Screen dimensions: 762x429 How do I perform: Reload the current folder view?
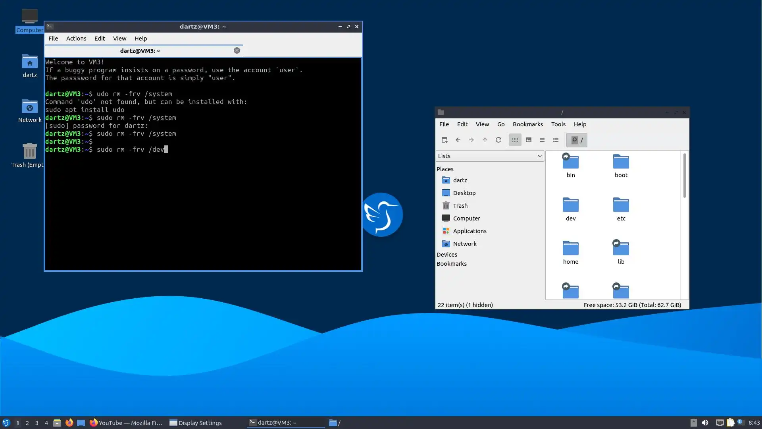coord(498,140)
